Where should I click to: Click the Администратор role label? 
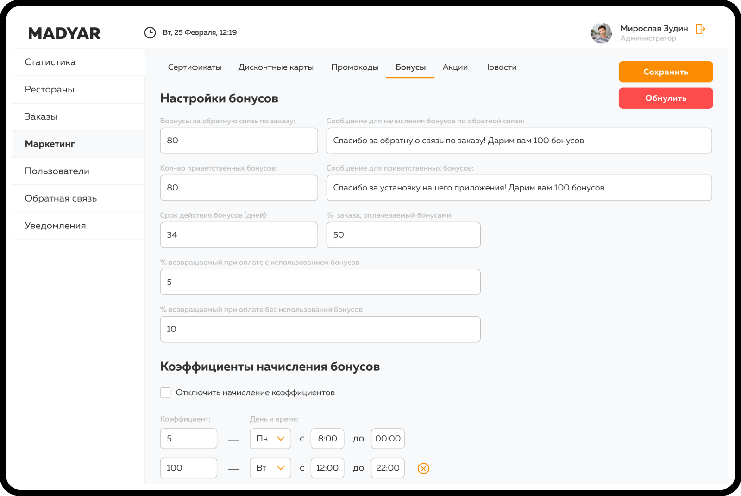(x=648, y=38)
